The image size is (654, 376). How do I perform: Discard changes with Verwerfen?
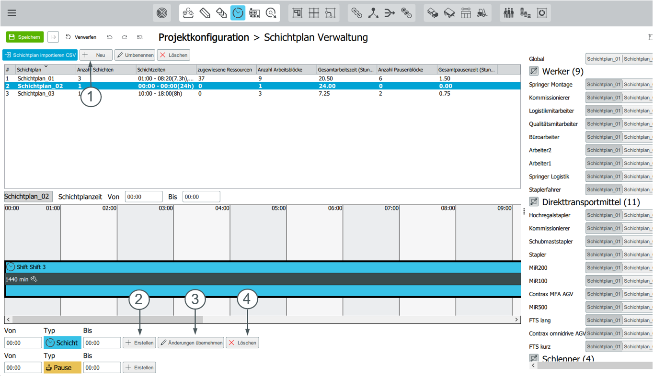point(81,37)
